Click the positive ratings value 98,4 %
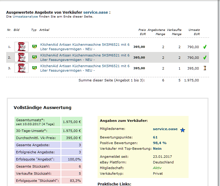Screen dimensions: 220x186 pos(160,143)
